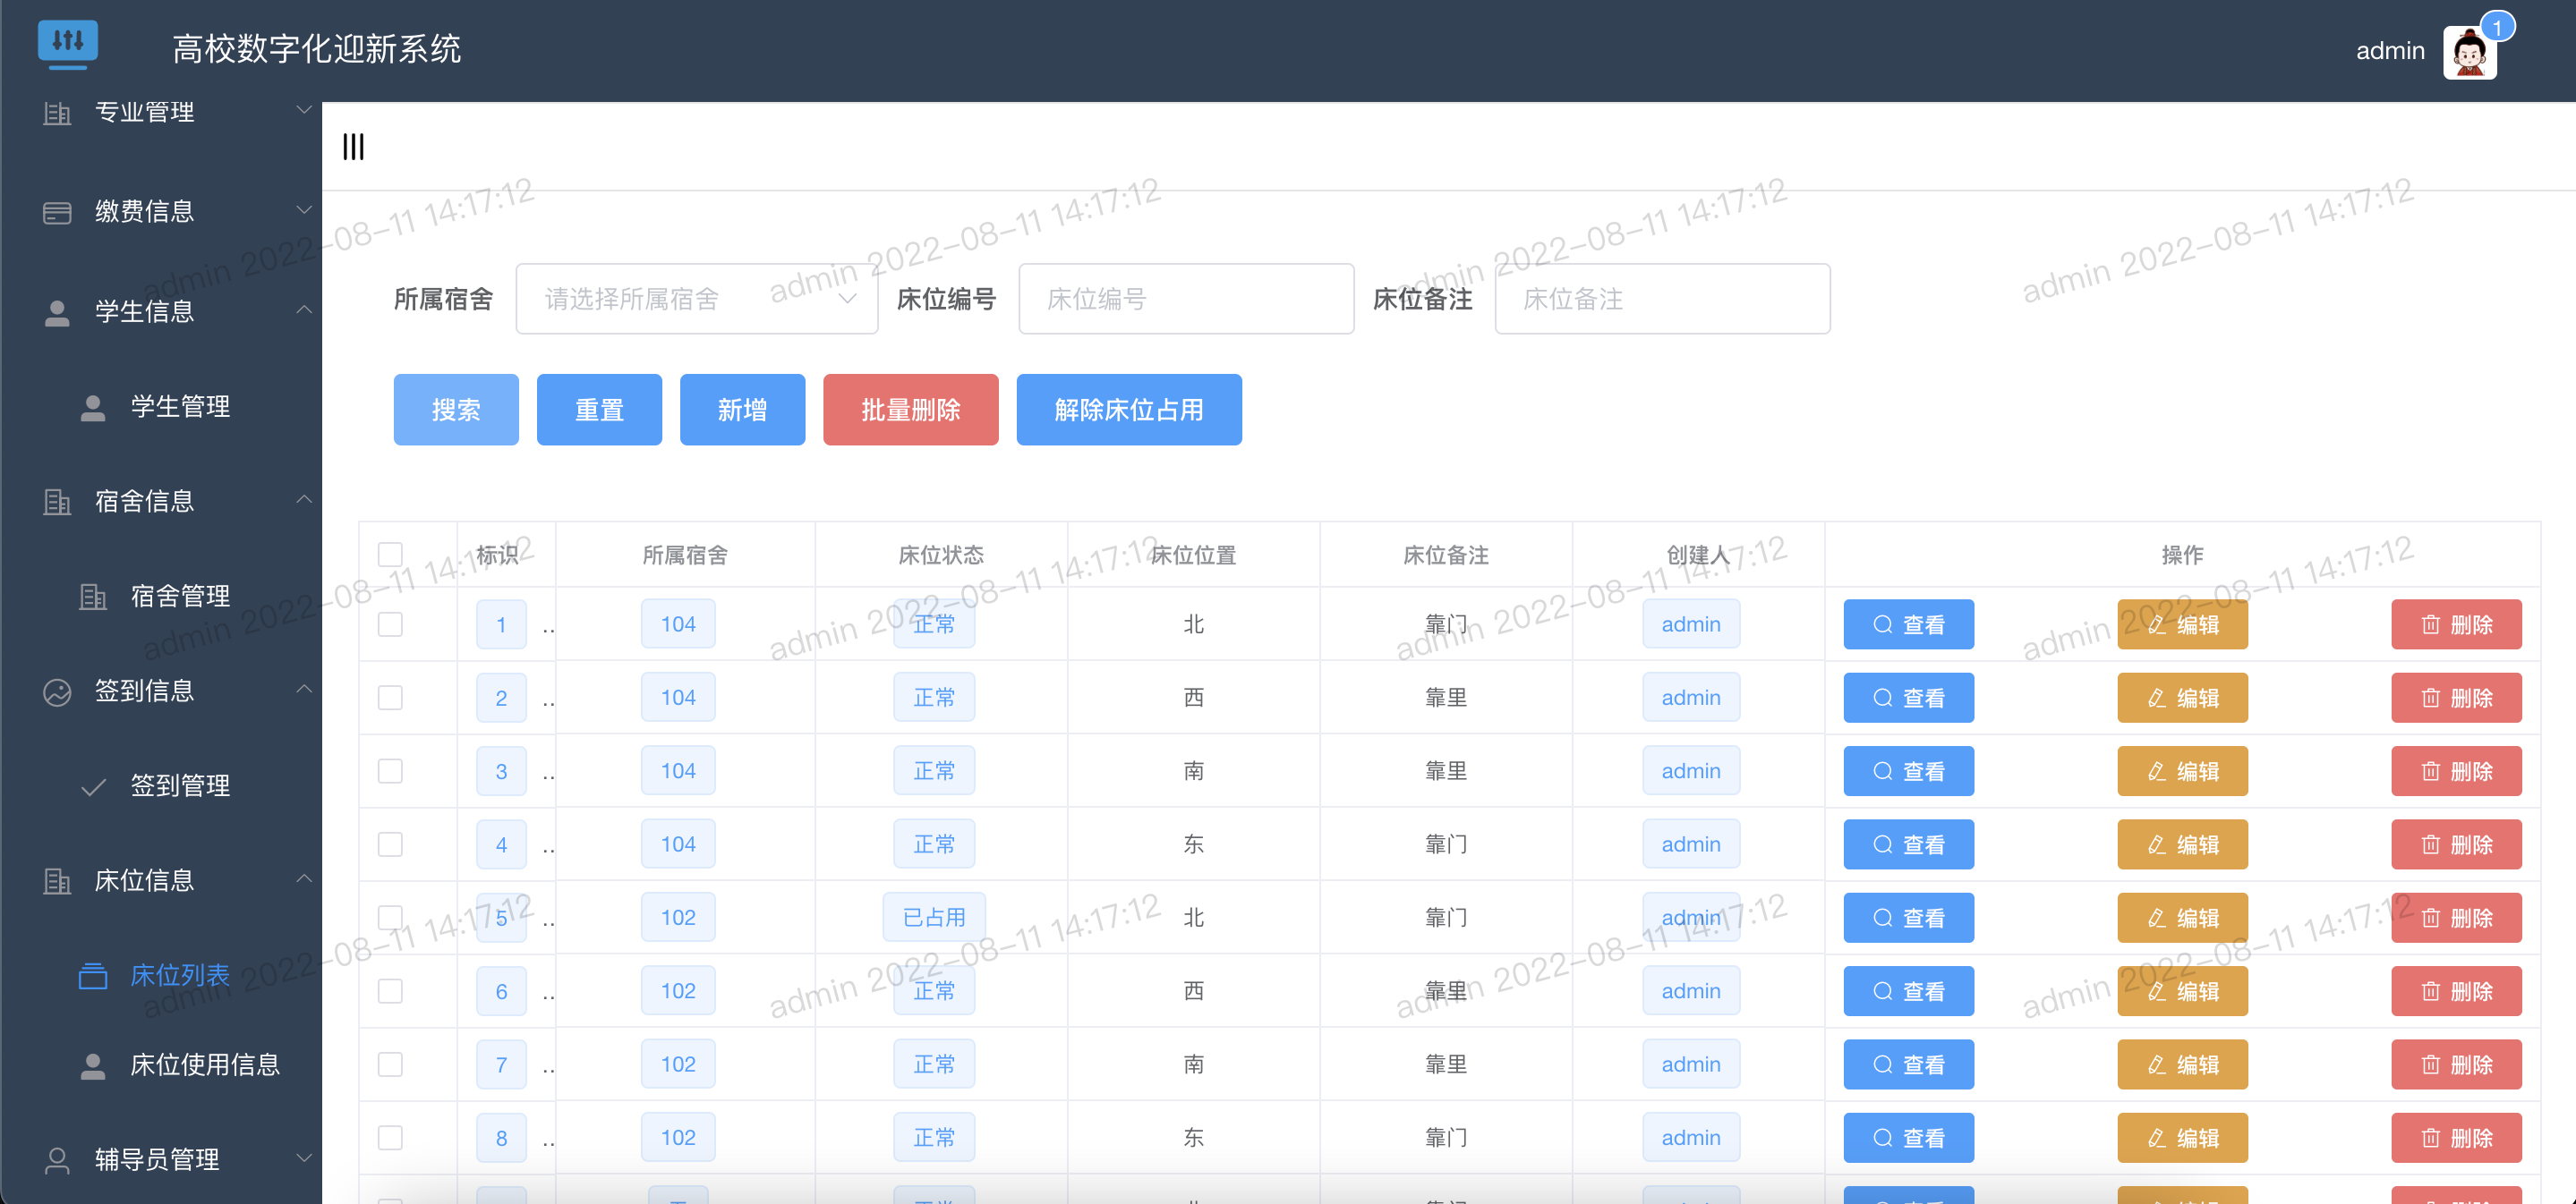This screenshot has width=2576, height=1204.
Task: Open the 所属宿舍 dropdown selector
Action: 696,299
